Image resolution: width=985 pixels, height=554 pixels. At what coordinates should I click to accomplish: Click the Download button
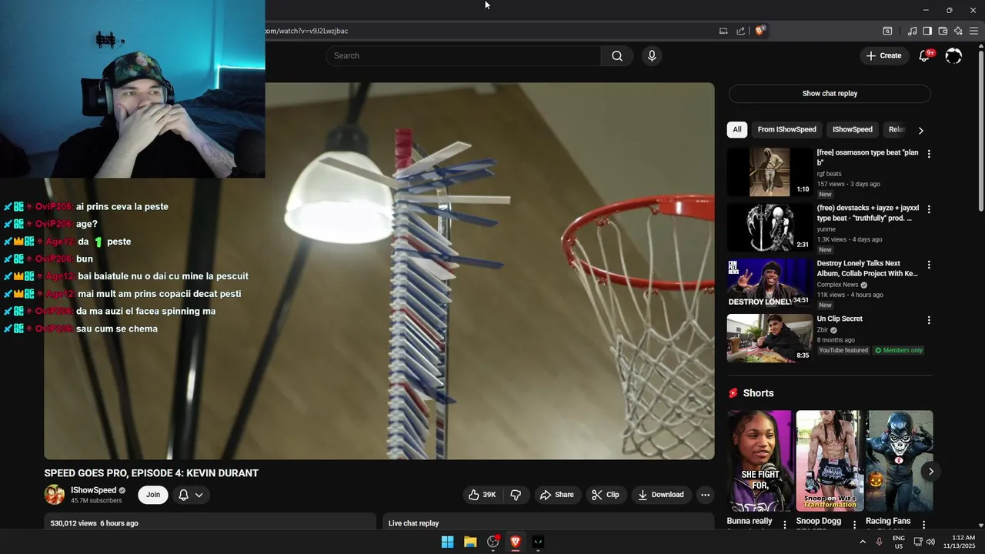pos(660,495)
